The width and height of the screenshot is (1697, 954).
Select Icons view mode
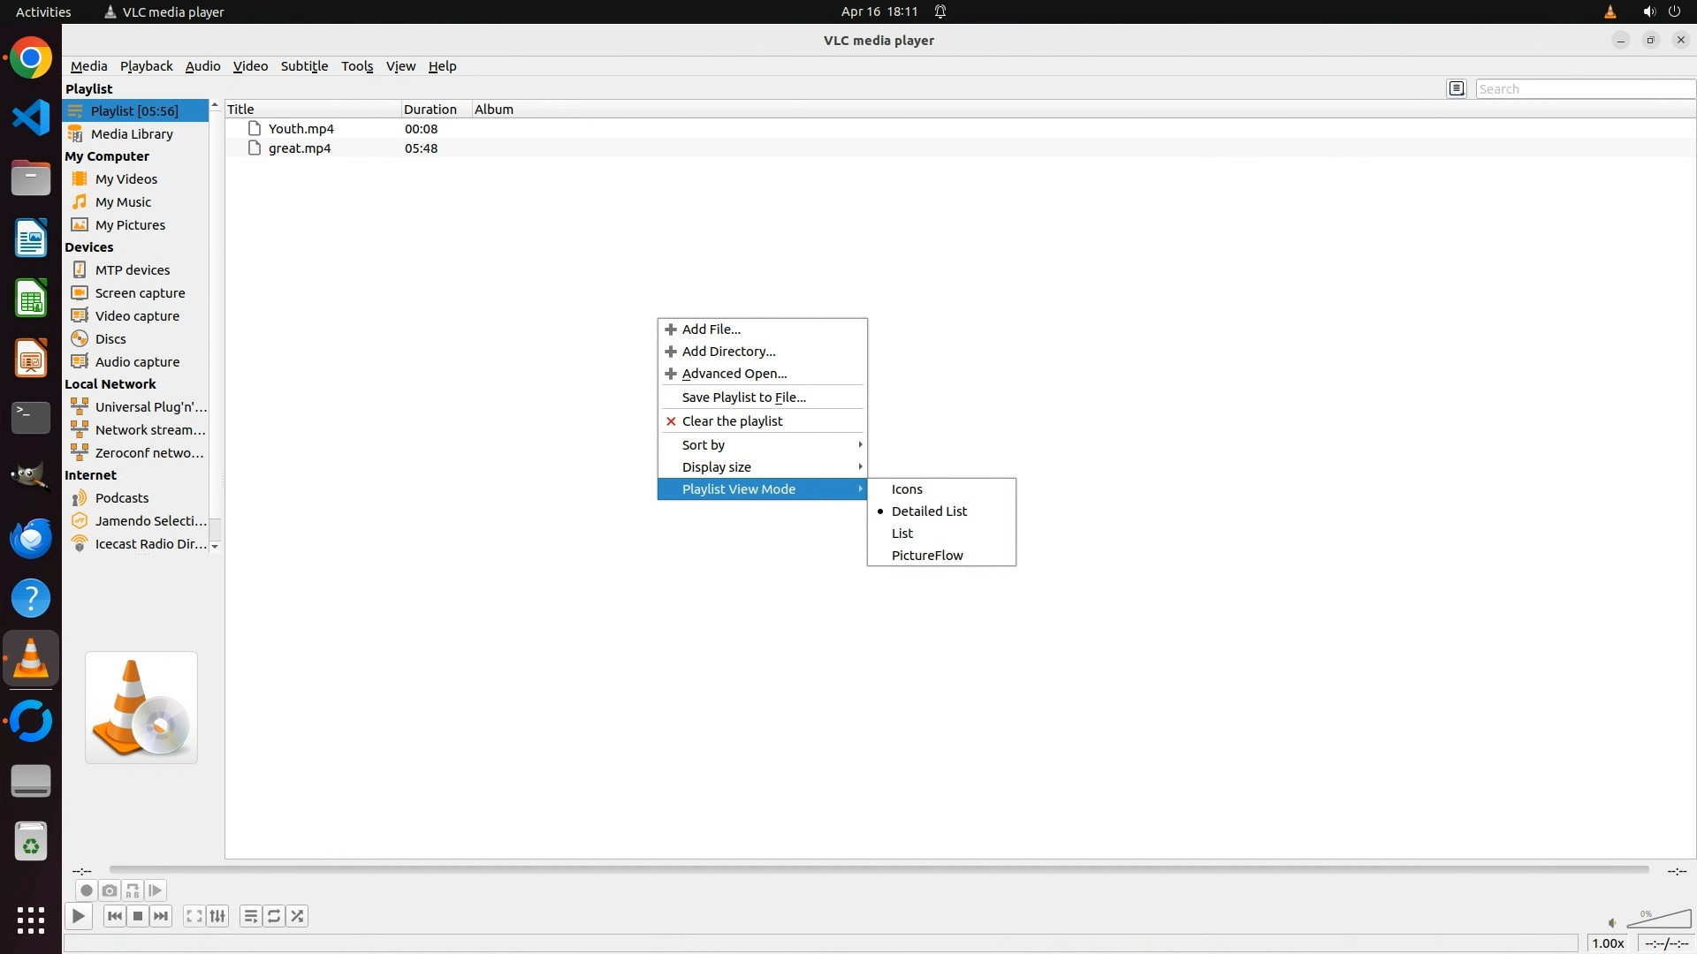tap(907, 489)
